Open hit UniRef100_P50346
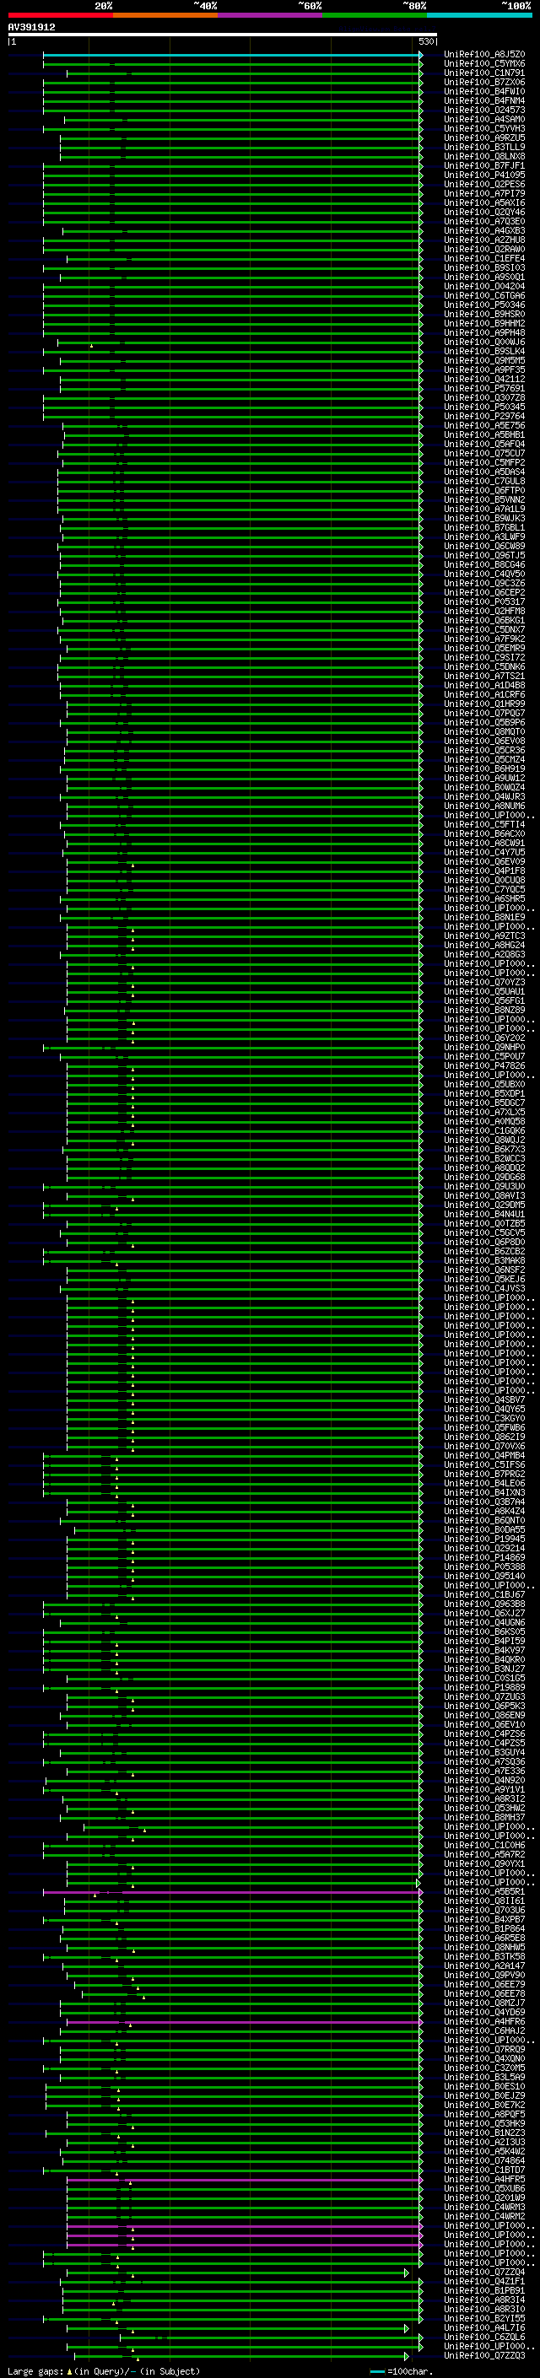Image resolution: width=540 pixels, height=2378 pixels. [x=484, y=305]
